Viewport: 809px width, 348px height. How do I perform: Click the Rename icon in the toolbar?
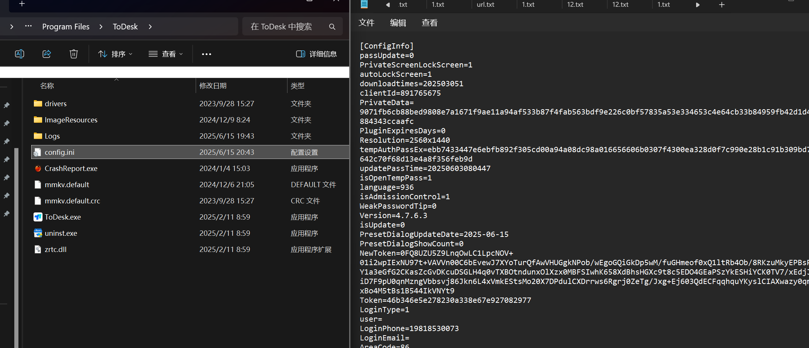tap(20, 54)
